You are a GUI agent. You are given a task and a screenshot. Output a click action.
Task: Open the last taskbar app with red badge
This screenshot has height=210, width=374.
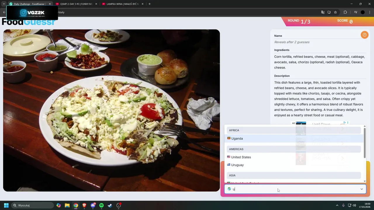[x=119, y=205]
